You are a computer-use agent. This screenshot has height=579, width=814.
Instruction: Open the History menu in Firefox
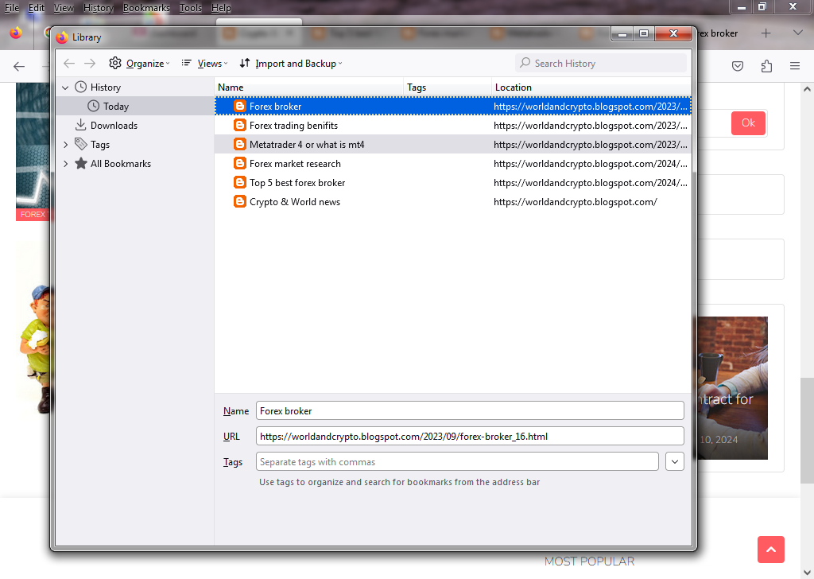[99, 8]
